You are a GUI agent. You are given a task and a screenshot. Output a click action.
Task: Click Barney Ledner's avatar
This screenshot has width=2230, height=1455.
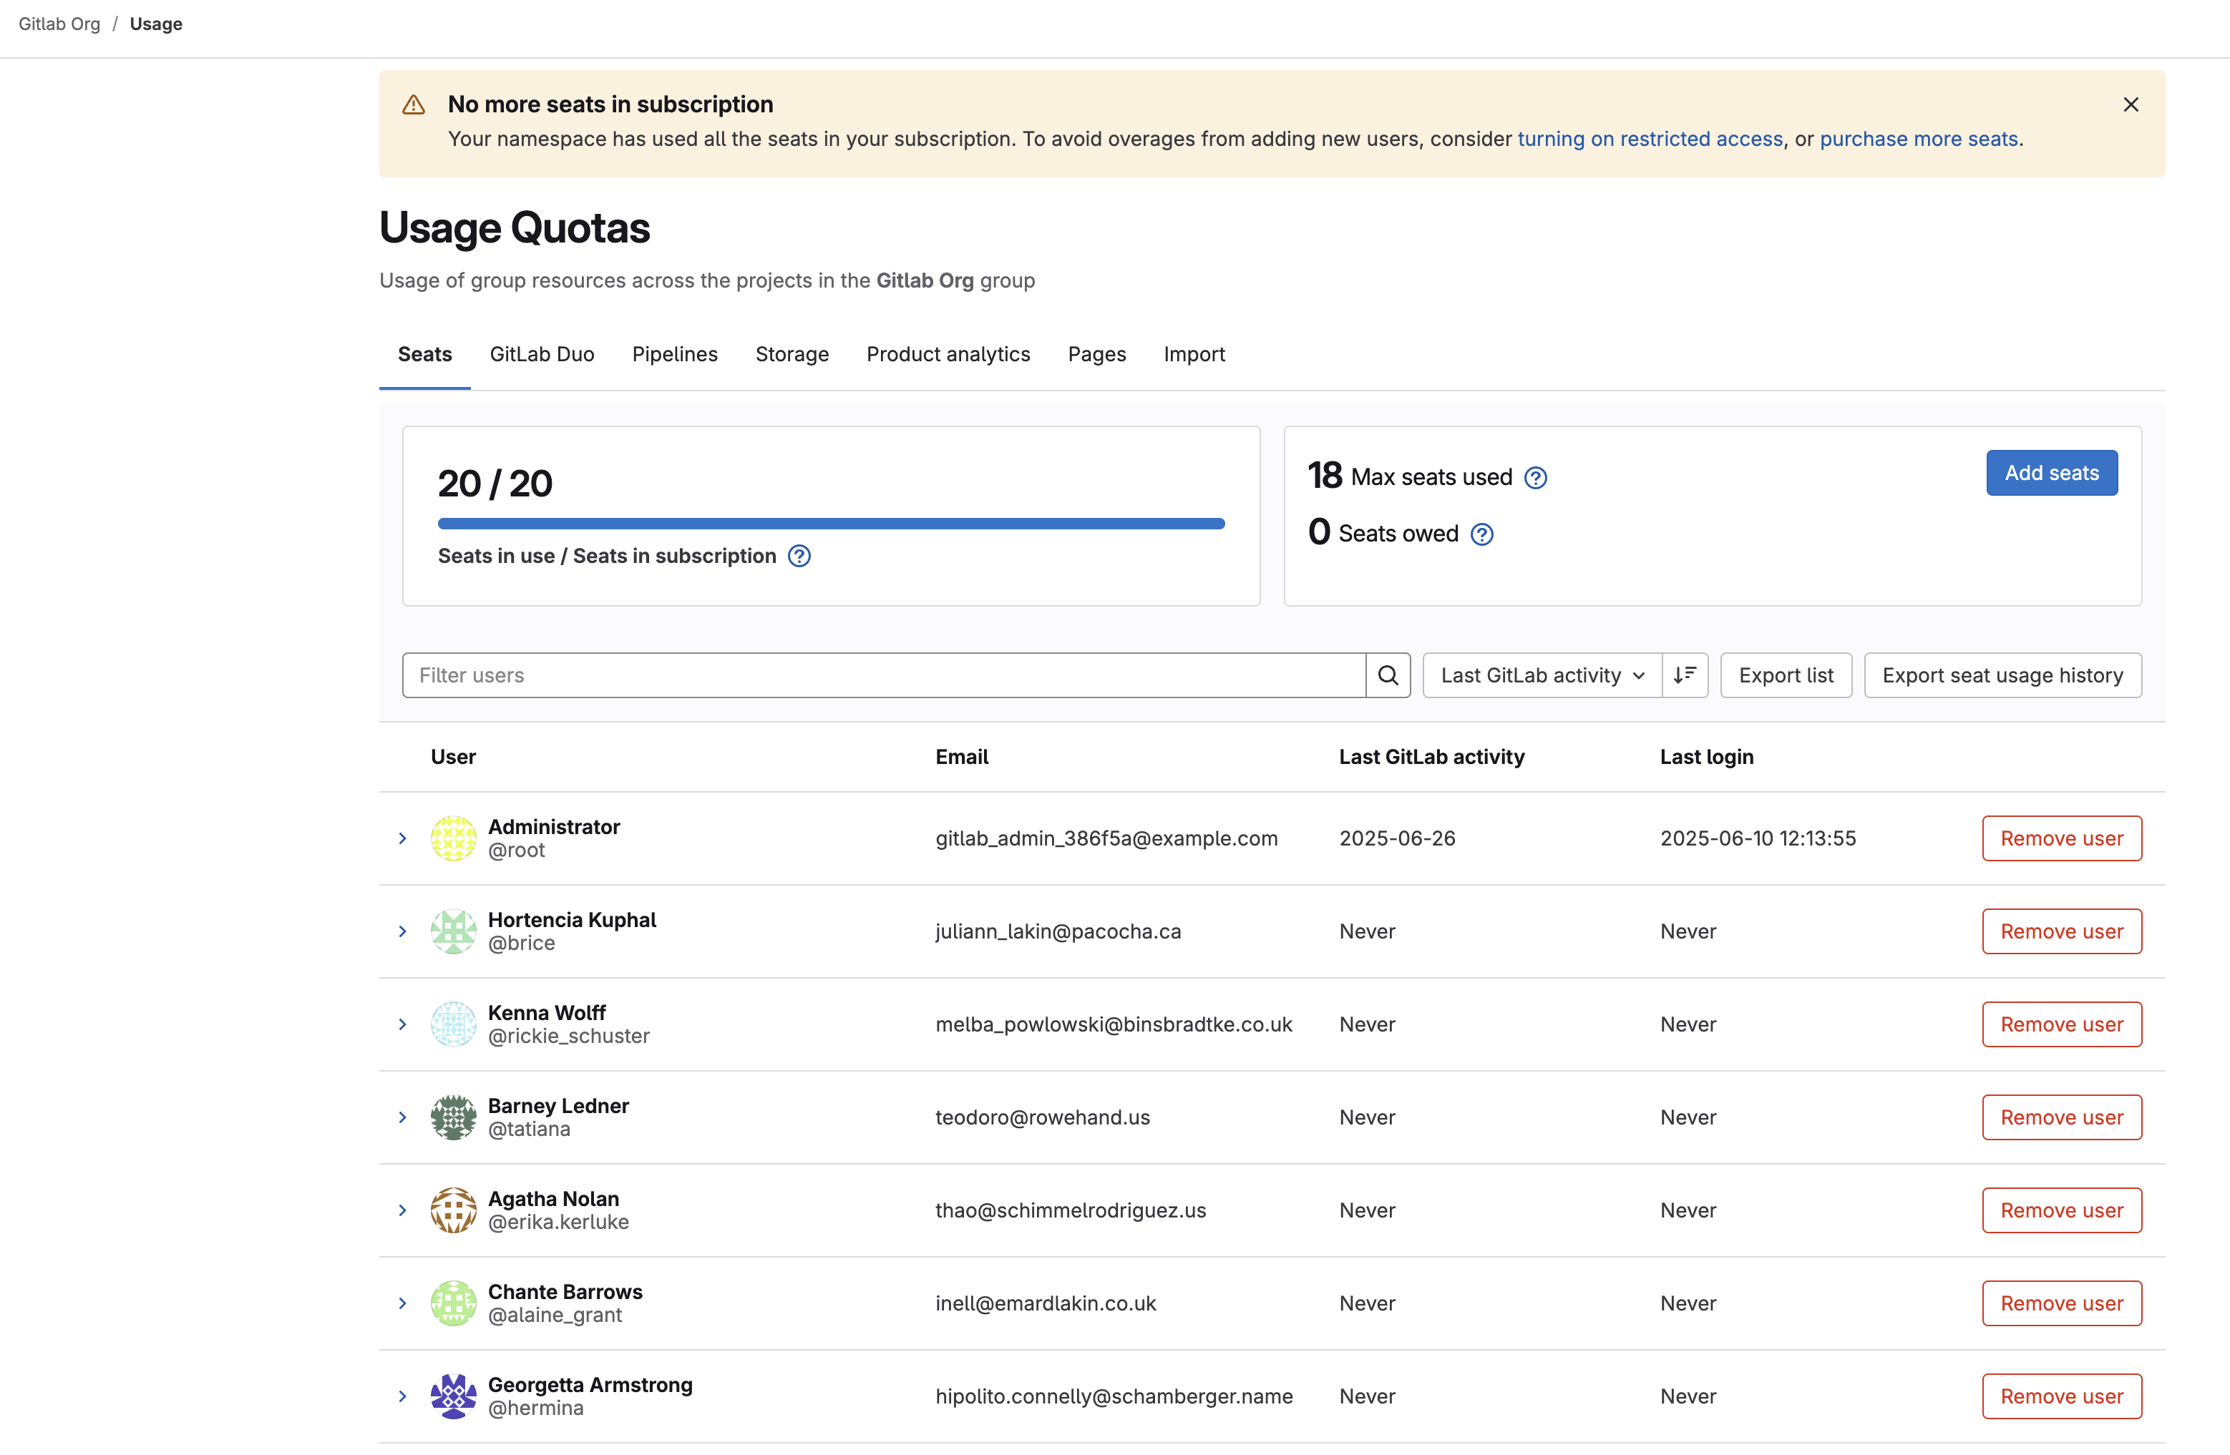[x=454, y=1117]
